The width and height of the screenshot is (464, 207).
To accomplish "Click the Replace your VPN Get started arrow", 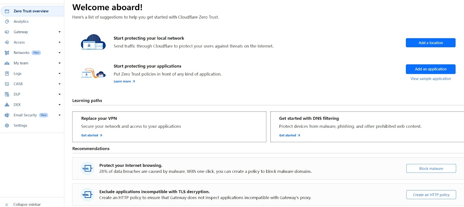I will (101, 136).
